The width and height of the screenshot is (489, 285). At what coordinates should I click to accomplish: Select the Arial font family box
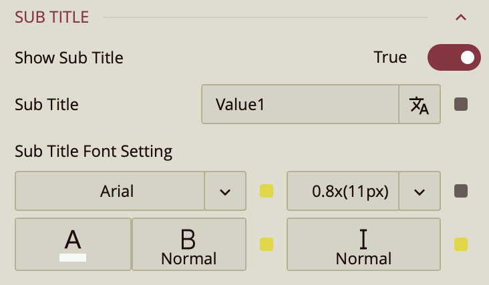pyautogui.click(x=110, y=192)
